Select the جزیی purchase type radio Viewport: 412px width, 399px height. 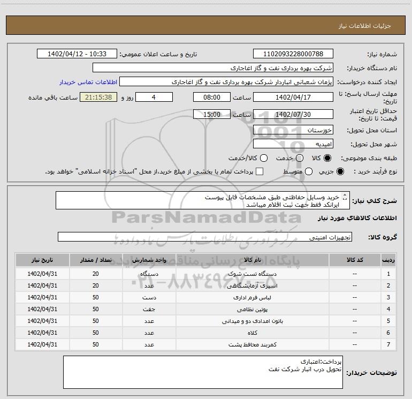(x=340, y=172)
